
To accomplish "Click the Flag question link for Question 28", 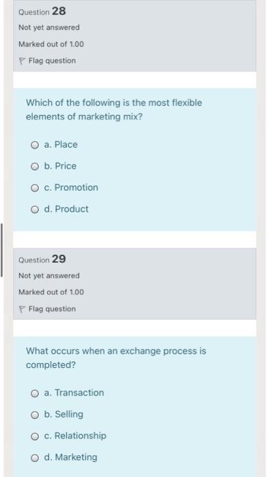I will click(52, 61).
